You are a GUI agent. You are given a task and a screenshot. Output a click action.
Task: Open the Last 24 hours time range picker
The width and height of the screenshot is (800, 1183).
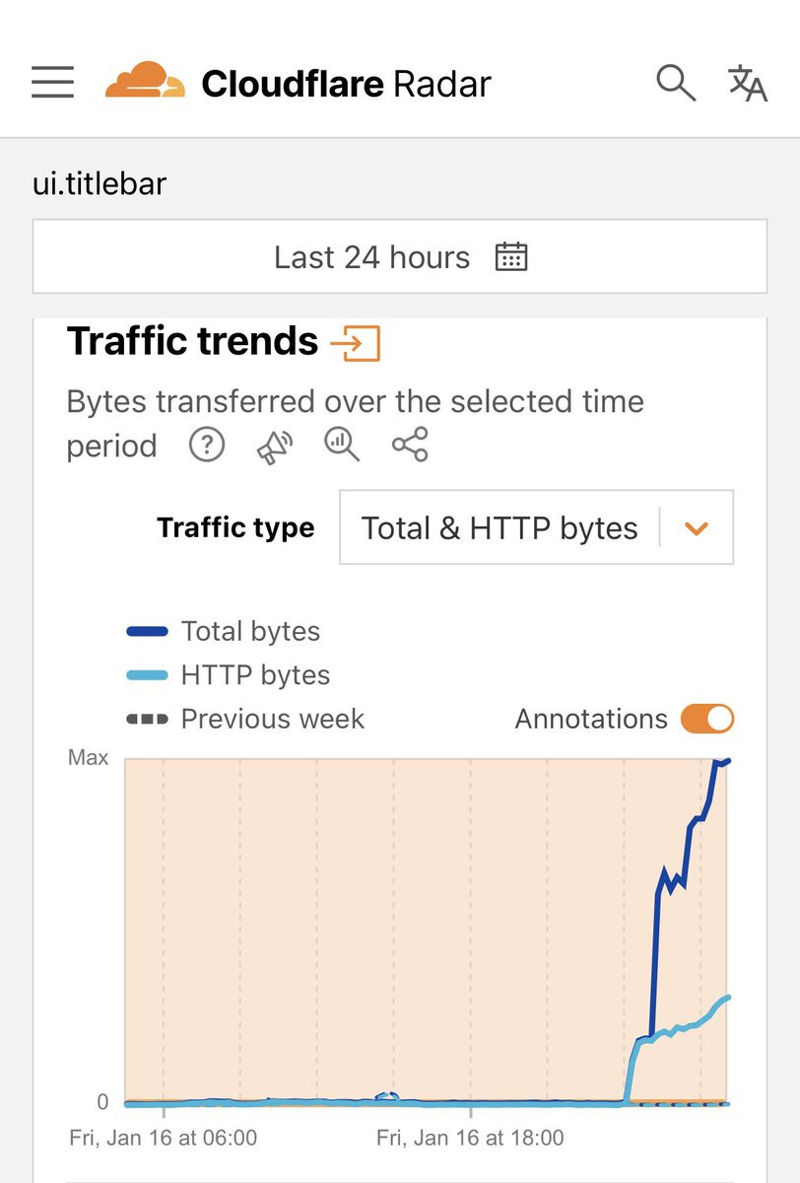tap(400, 257)
